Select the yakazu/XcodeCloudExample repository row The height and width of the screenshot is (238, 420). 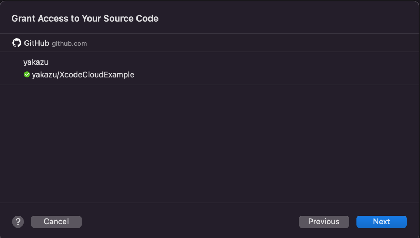click(x=83, y=74)
